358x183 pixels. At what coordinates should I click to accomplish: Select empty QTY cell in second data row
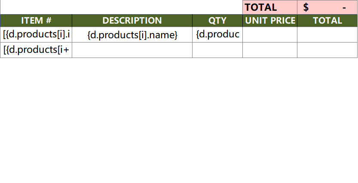(x=217, y=50)
